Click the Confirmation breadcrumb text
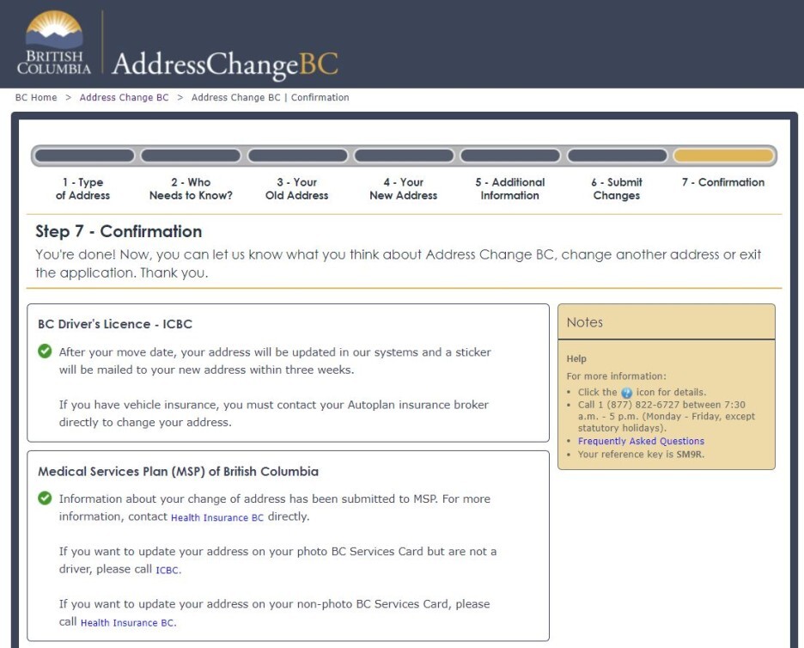 tap(271, 97)
